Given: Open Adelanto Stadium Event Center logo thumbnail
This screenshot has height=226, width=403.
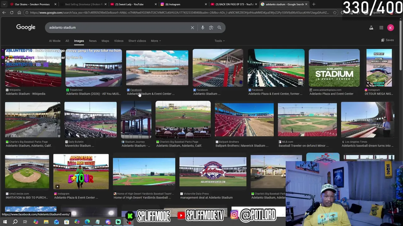Looking at the screenshot, I should coord(334,68).
